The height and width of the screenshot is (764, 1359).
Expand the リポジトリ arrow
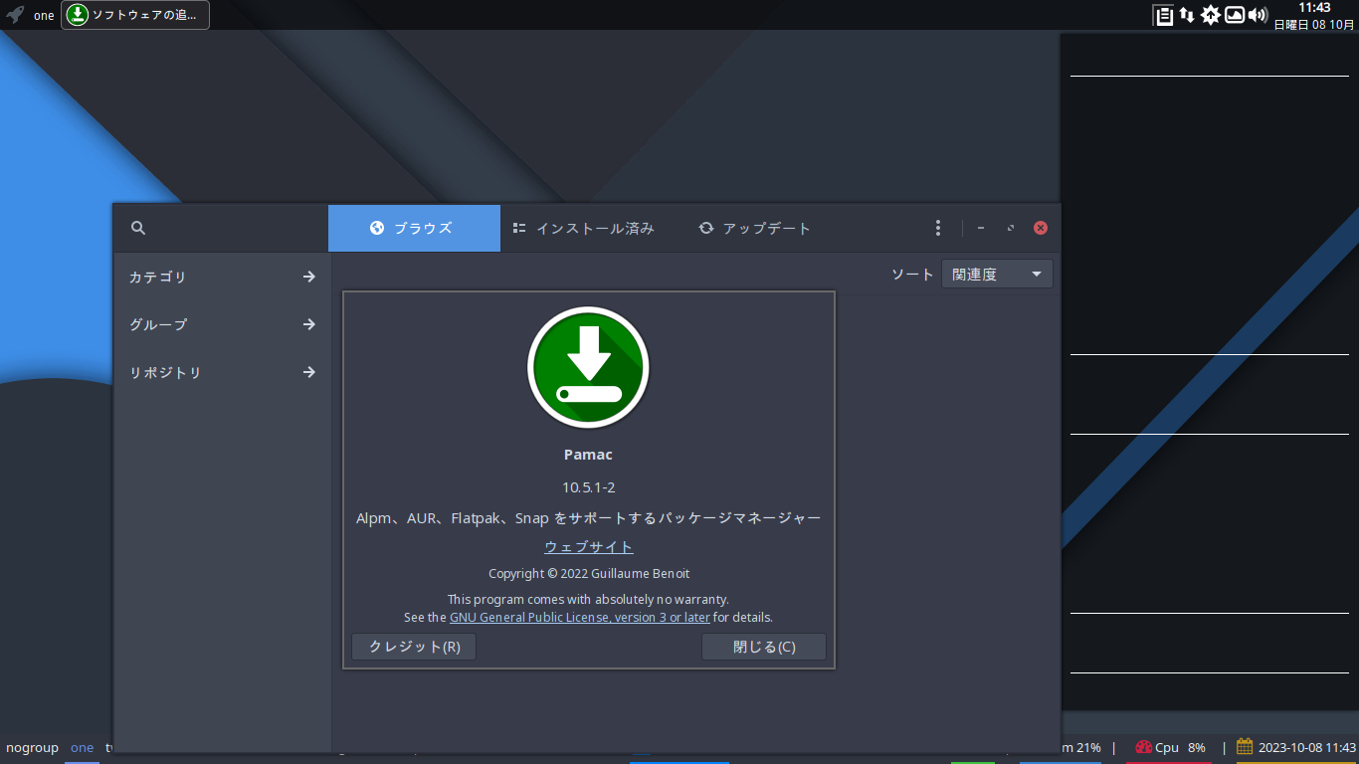pyautogui.click(x=309, y=372)
